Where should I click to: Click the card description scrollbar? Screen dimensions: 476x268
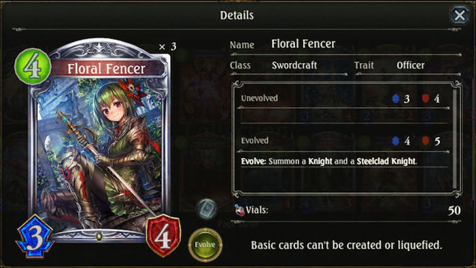pyautogui.click(x=454, y=138)
